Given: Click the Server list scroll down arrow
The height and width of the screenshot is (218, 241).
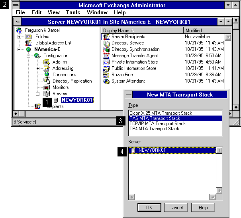Looking at the screenshot, I should coord(219,191).
